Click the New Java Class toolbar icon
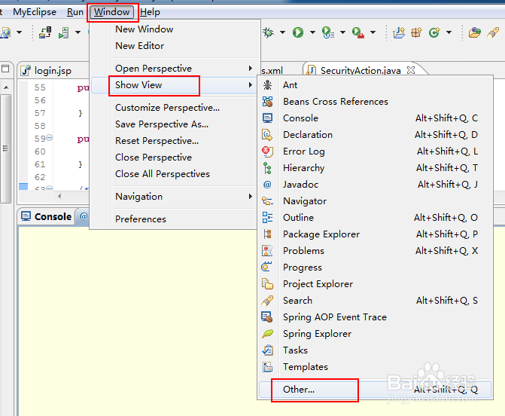The height and width of the screenshot is (416, 505). (434, 32)
